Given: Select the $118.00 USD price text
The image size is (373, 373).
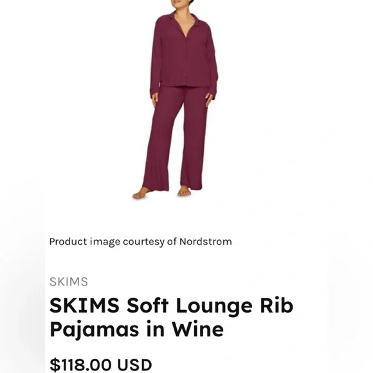Looking at the screenshot, I should click(100, 365).
